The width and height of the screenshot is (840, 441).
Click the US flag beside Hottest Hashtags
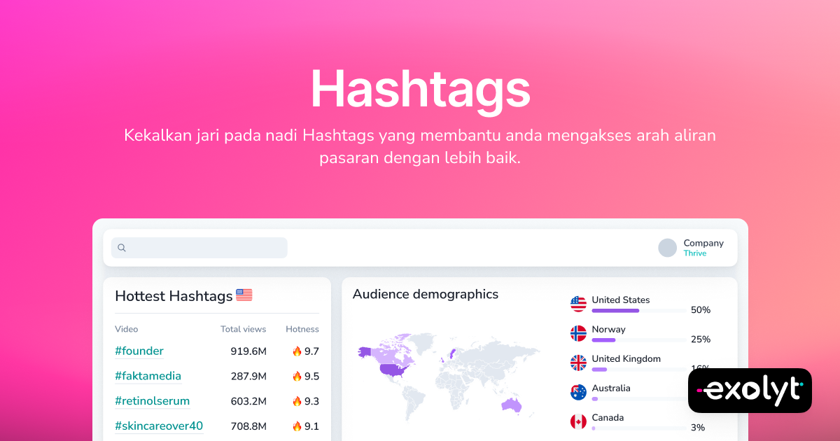click(x=244, y=295)
